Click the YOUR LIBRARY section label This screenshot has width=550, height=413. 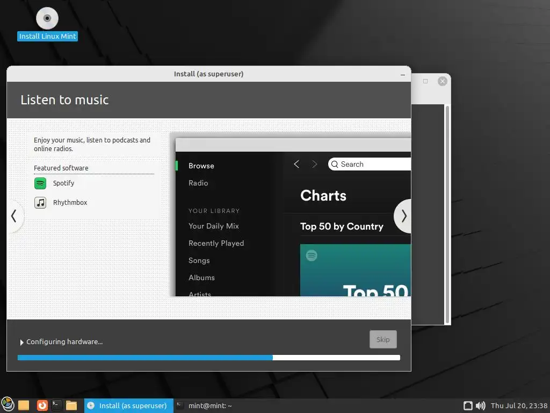(214, 211)
